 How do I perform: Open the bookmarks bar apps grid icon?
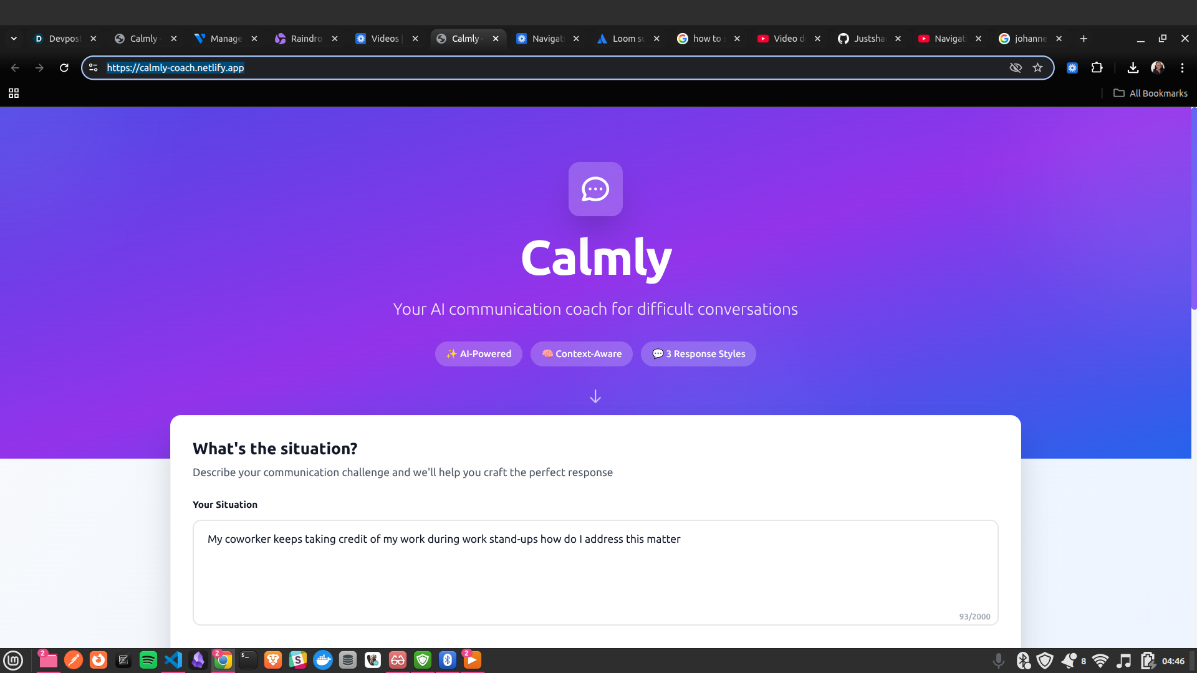[14, 93]
